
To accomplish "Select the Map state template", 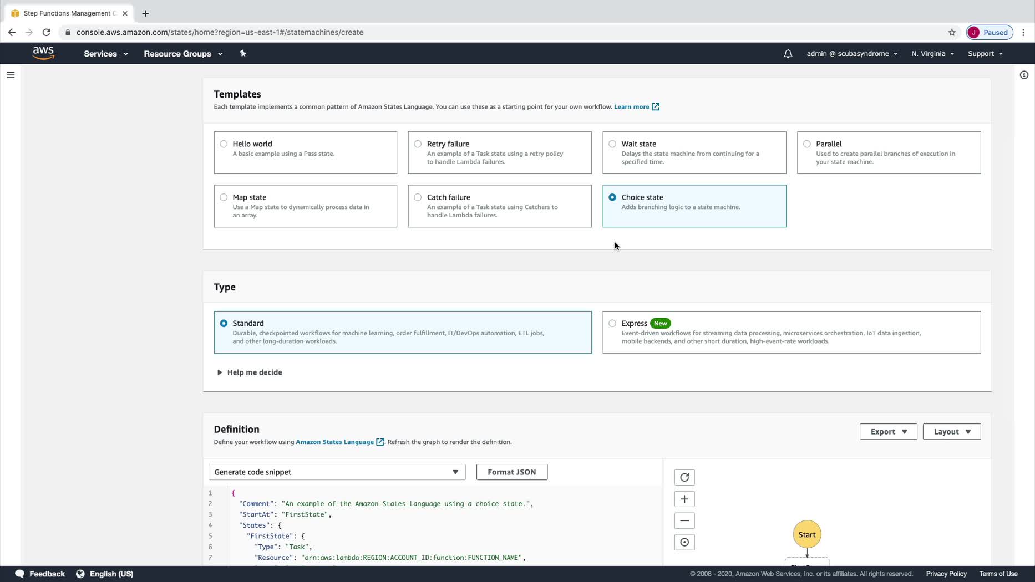I will point(306,206).
